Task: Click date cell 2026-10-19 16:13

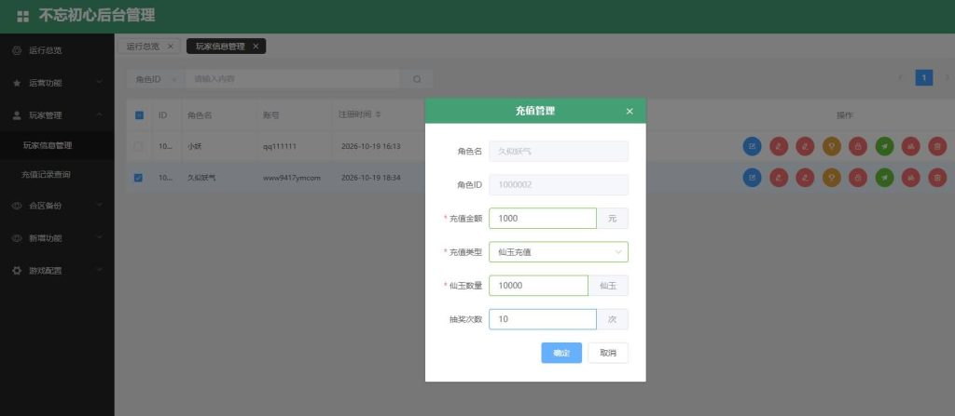Action: [x=371, y=146]
